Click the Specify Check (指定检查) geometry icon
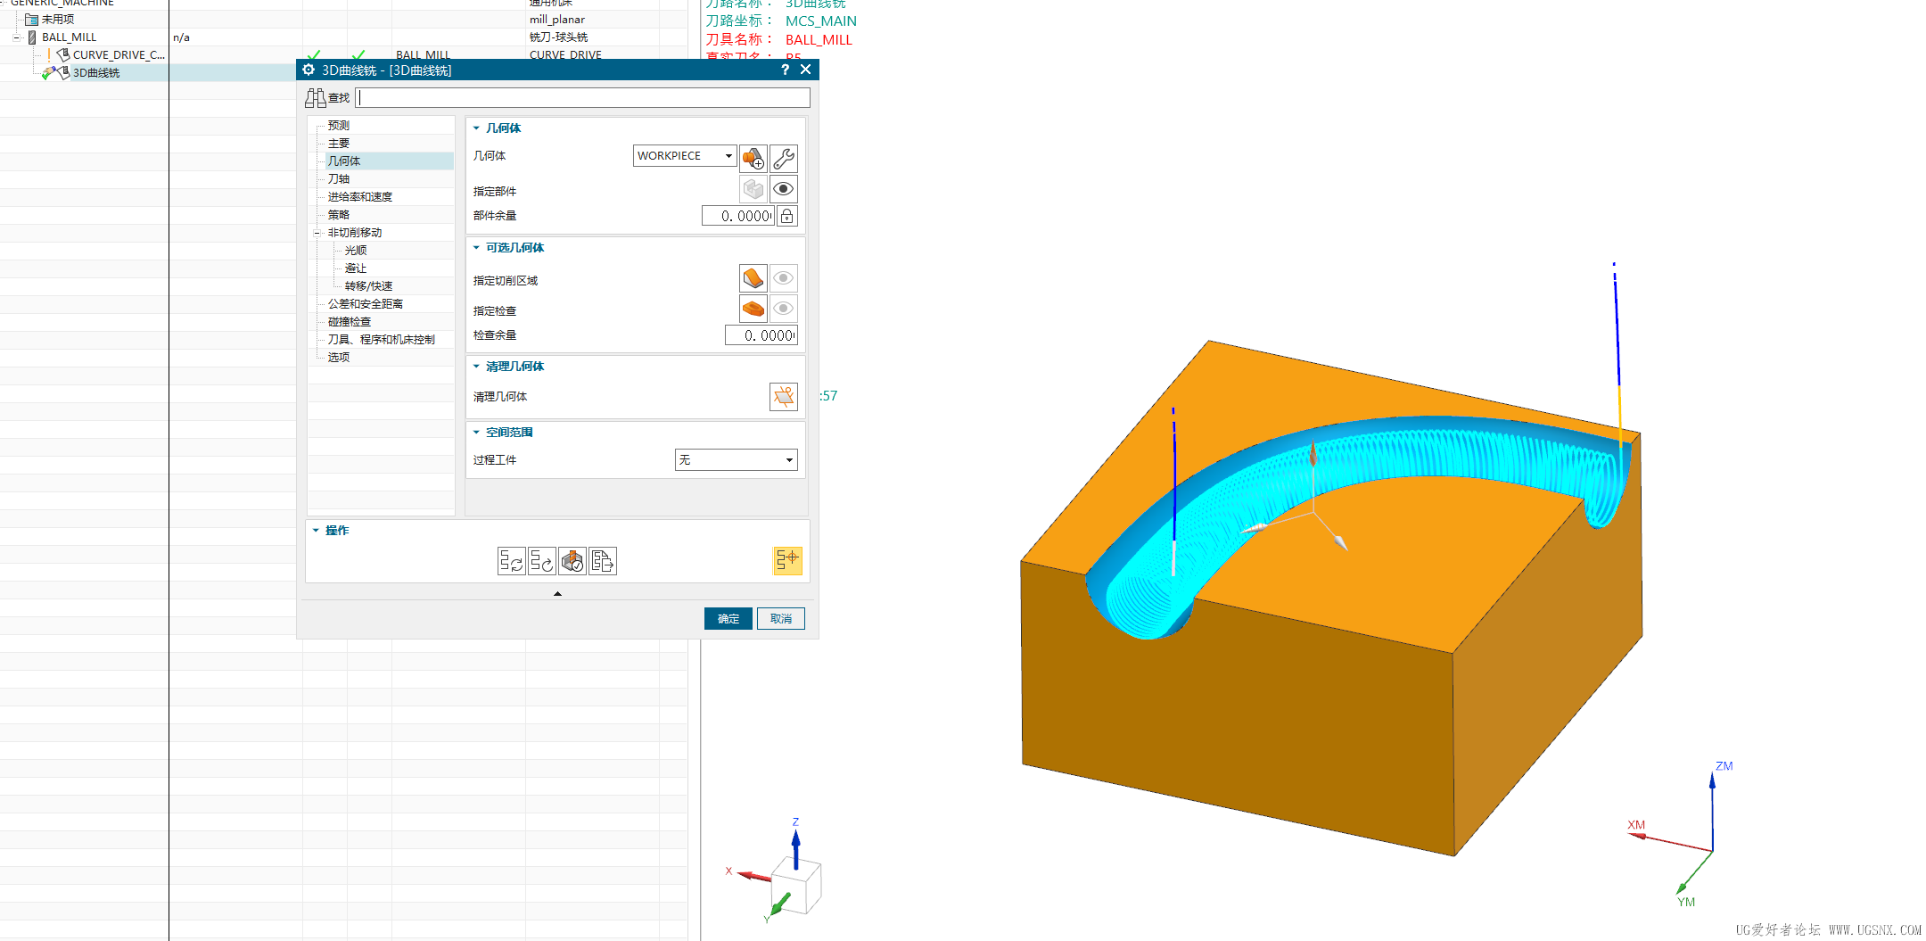Viewport: 1926px width, 941px height. [753, 309]
